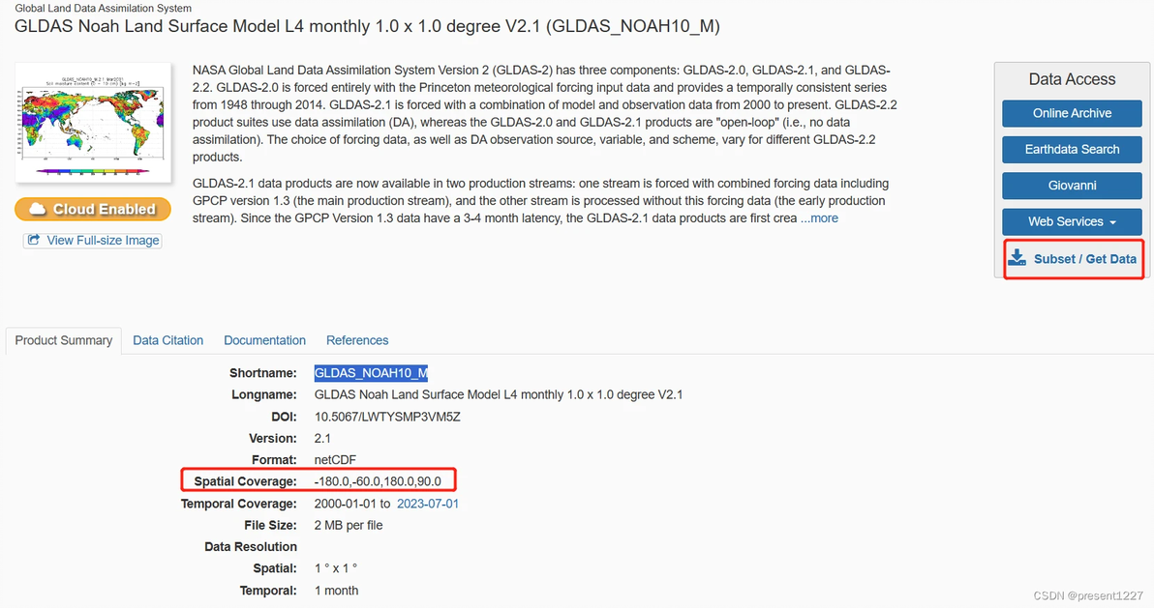
Task: Expand the description with the ...more link
Action: click(x=819, y=218)
